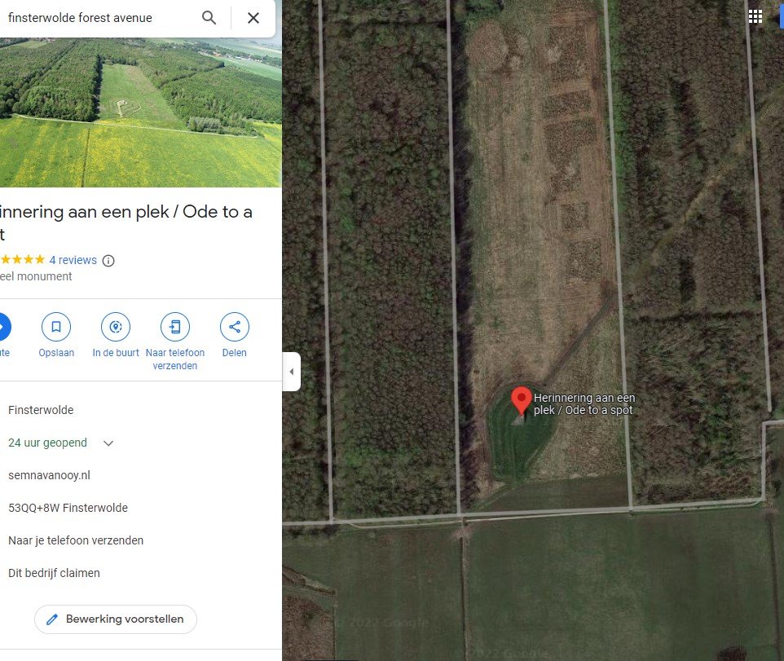Click the red map pin marker

521,401
